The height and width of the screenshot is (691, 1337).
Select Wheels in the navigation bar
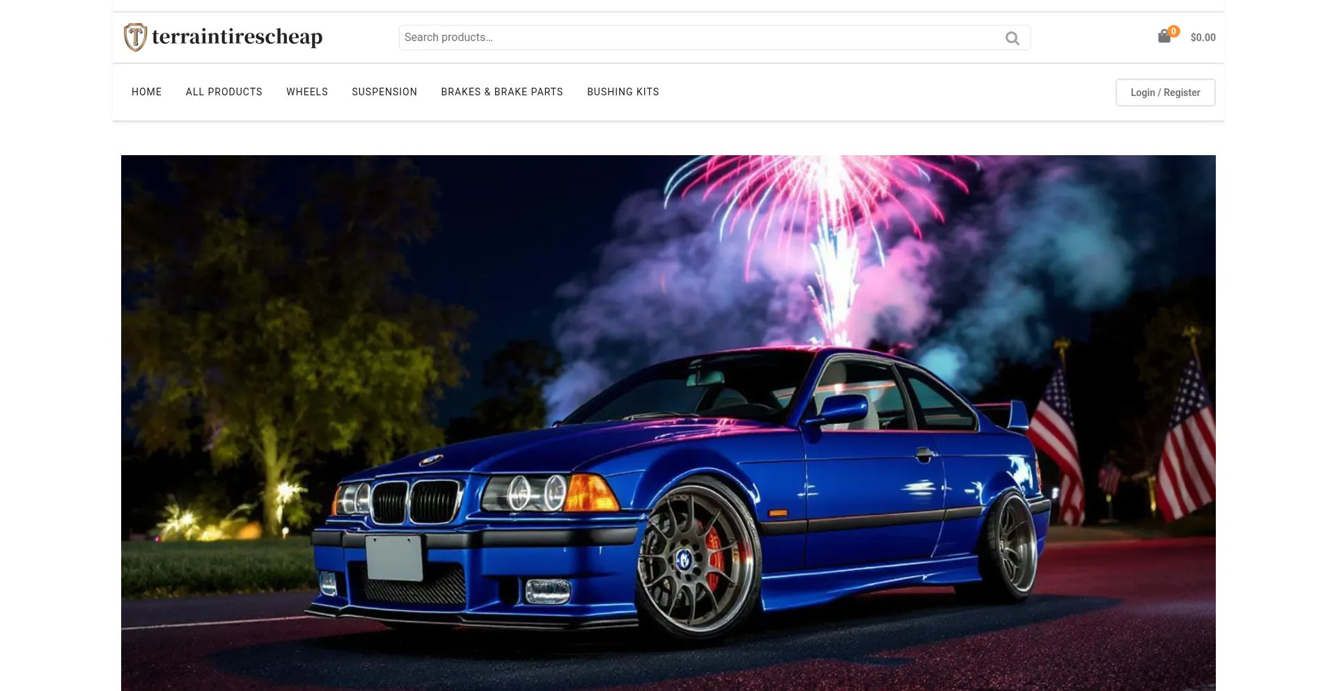(306, 92)
